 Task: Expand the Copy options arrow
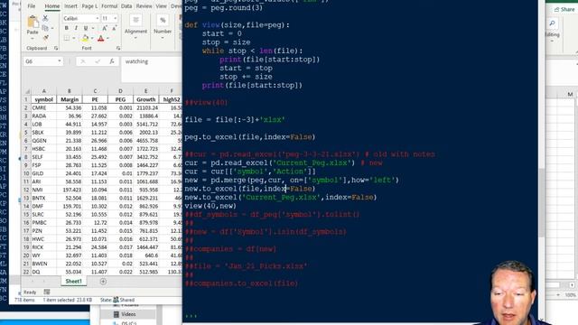(52, 28)
